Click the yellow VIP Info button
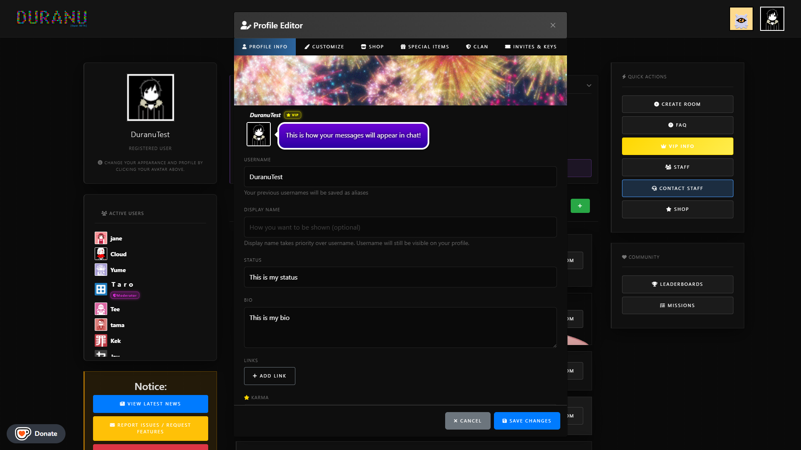Image resolution: width=801 pixels, height=450 pixels. 677,146
